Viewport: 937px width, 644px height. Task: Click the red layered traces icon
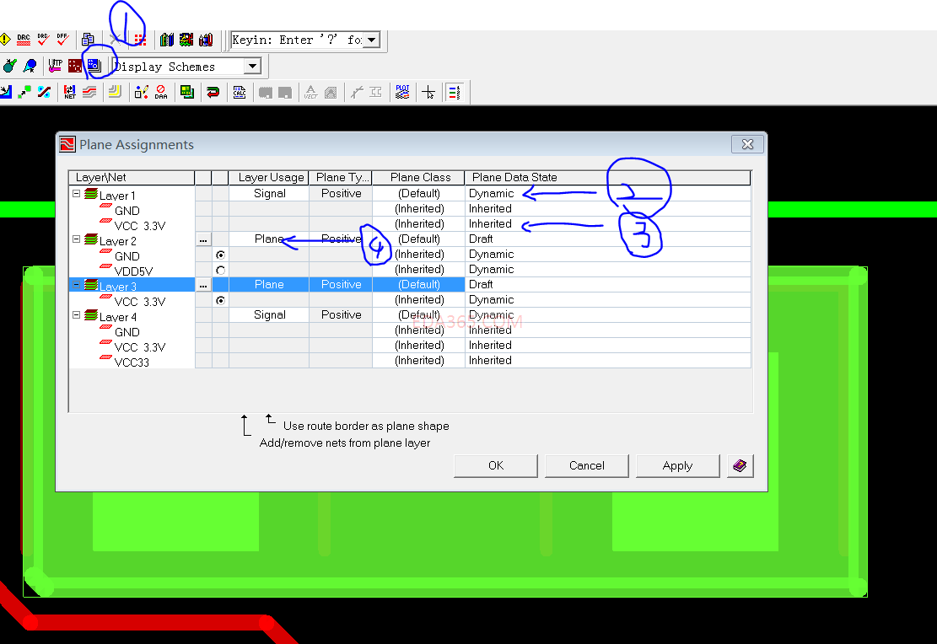click(x=89, y=92)
